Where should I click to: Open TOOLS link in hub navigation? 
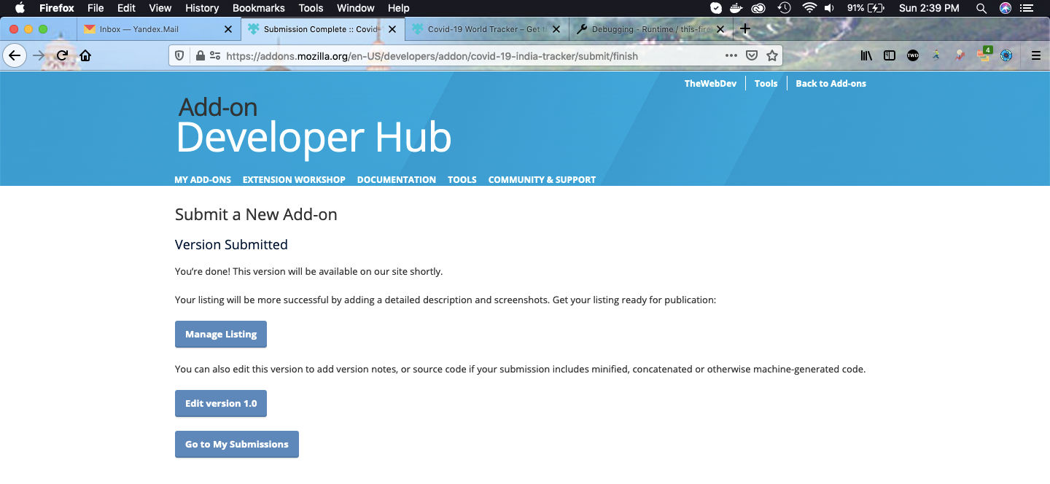(x=462, y=179)
